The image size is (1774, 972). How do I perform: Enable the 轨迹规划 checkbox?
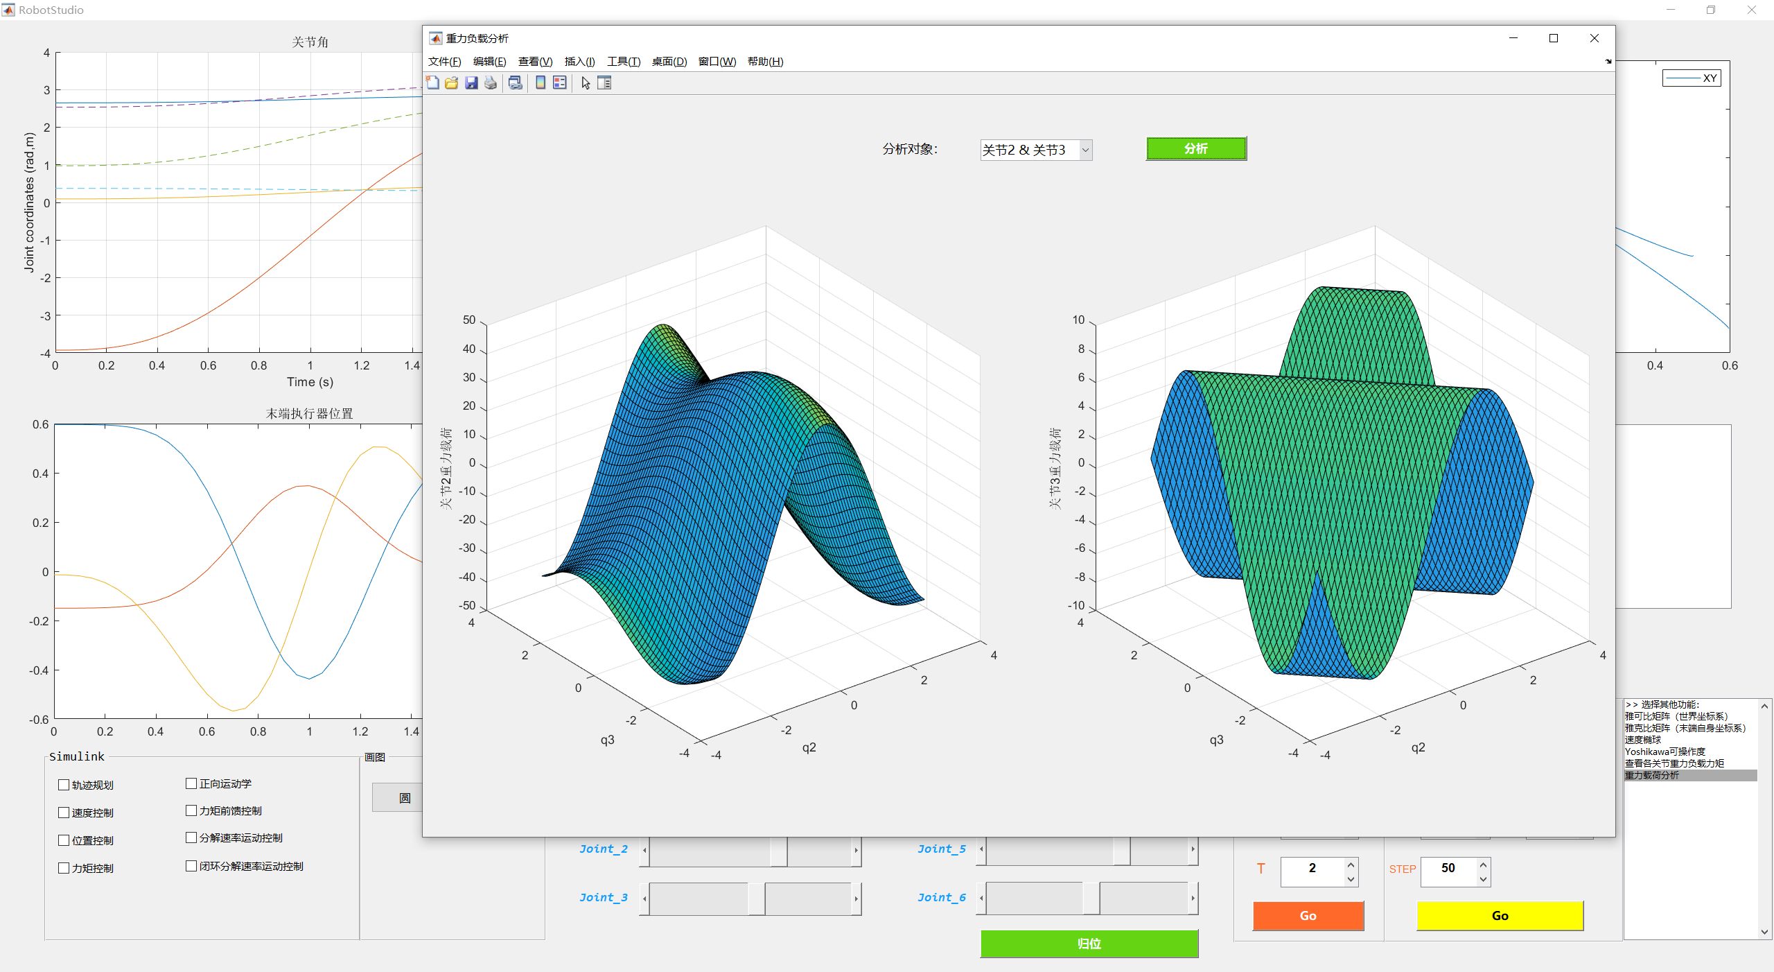[x=63, y=785]
